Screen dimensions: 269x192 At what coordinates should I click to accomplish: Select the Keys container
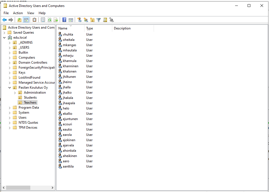(22, 73)
